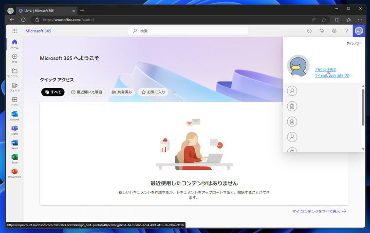Click the アカウントを表示 link
370x233 pixels.
tap(326, 70)
